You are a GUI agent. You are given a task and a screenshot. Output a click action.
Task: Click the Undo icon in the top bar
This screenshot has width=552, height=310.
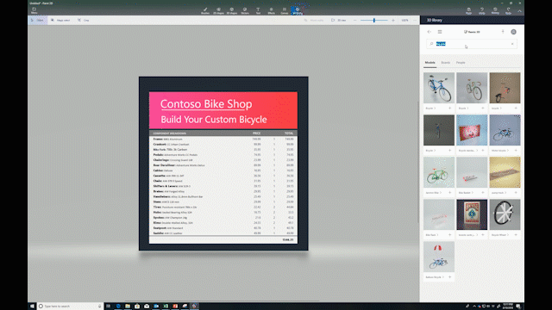(482, 11)
